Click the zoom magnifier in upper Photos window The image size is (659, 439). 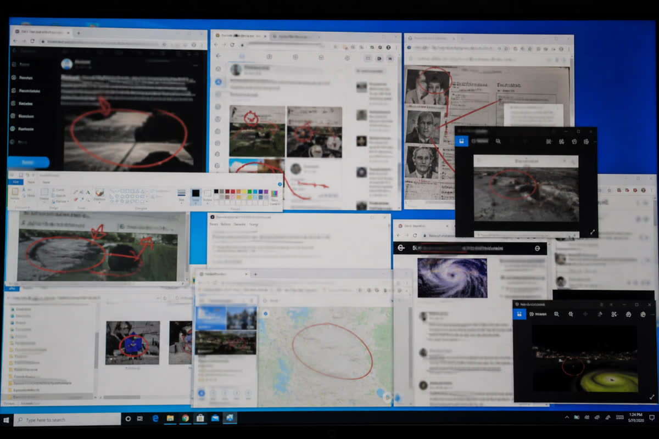point(498,141)
